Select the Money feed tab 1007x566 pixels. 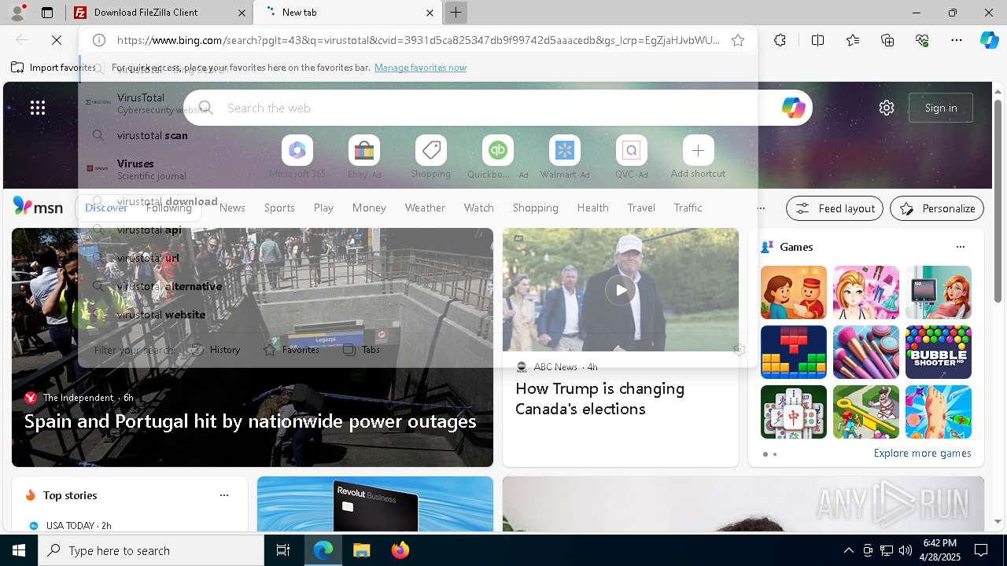point(369,208)
